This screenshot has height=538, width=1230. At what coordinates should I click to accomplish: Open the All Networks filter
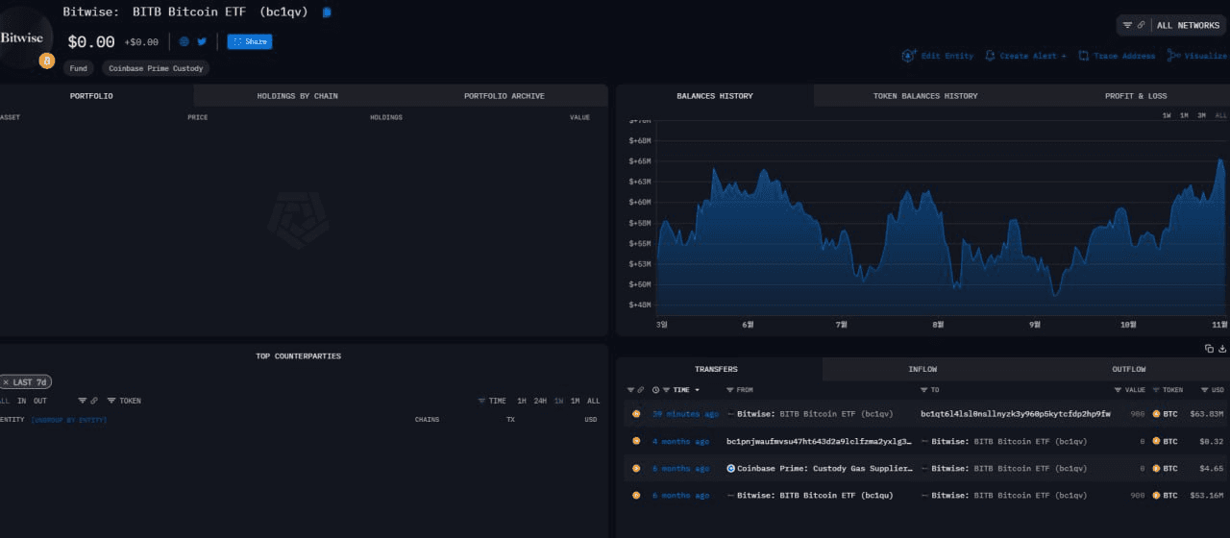[1171, 25]
